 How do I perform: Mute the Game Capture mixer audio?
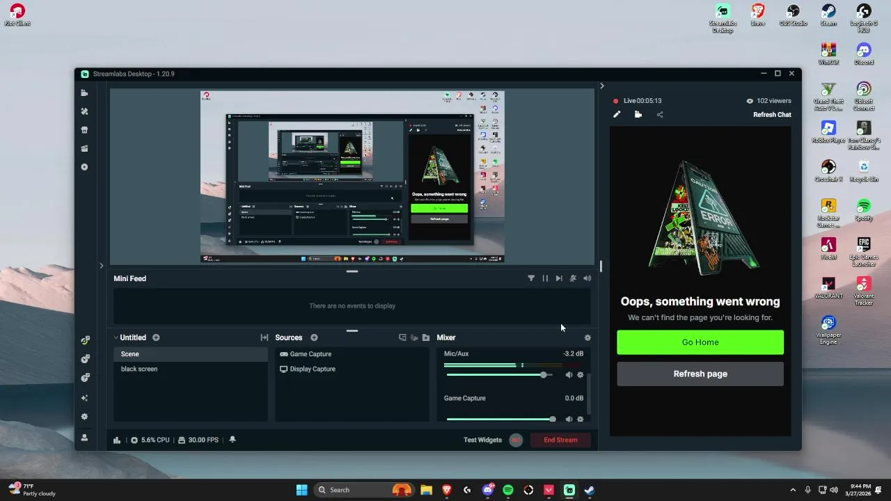569,420
